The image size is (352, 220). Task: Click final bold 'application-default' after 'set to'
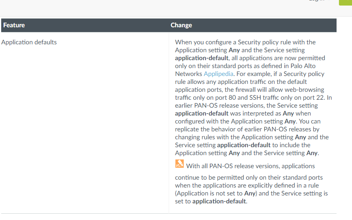pyautogui.click(x=219, y=201)
